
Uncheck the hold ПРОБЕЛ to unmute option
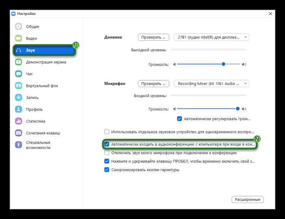tap(107, 161)
